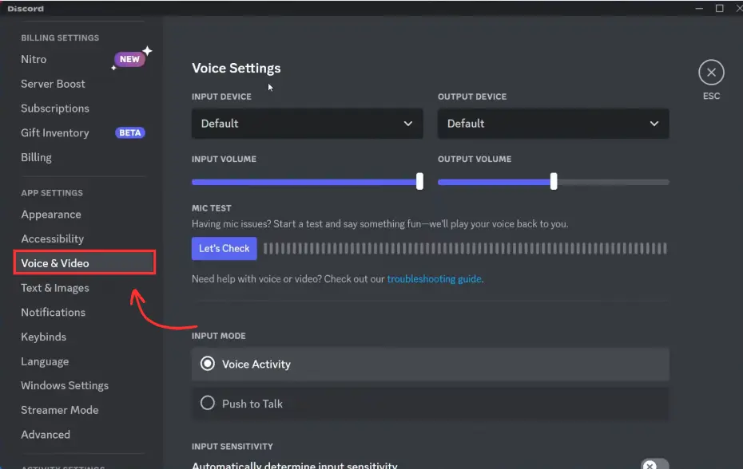Select Appearance in App Settings
This screenshot has width=743, height=469.
51,215
